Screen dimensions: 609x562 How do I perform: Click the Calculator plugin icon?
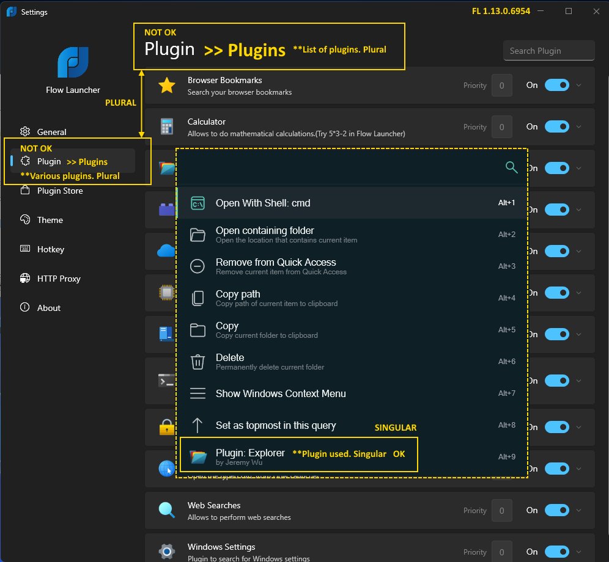[167, 126]
